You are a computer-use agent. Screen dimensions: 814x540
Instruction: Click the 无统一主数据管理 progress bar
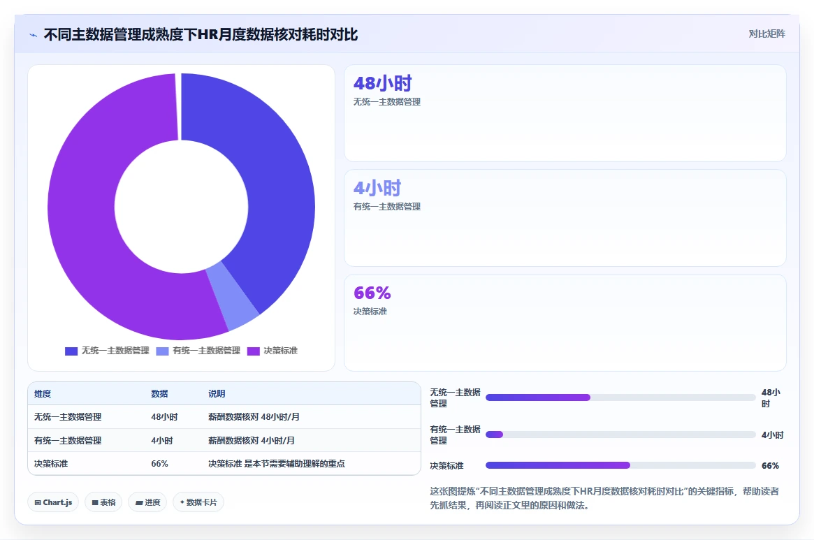[x=620, y=397]
